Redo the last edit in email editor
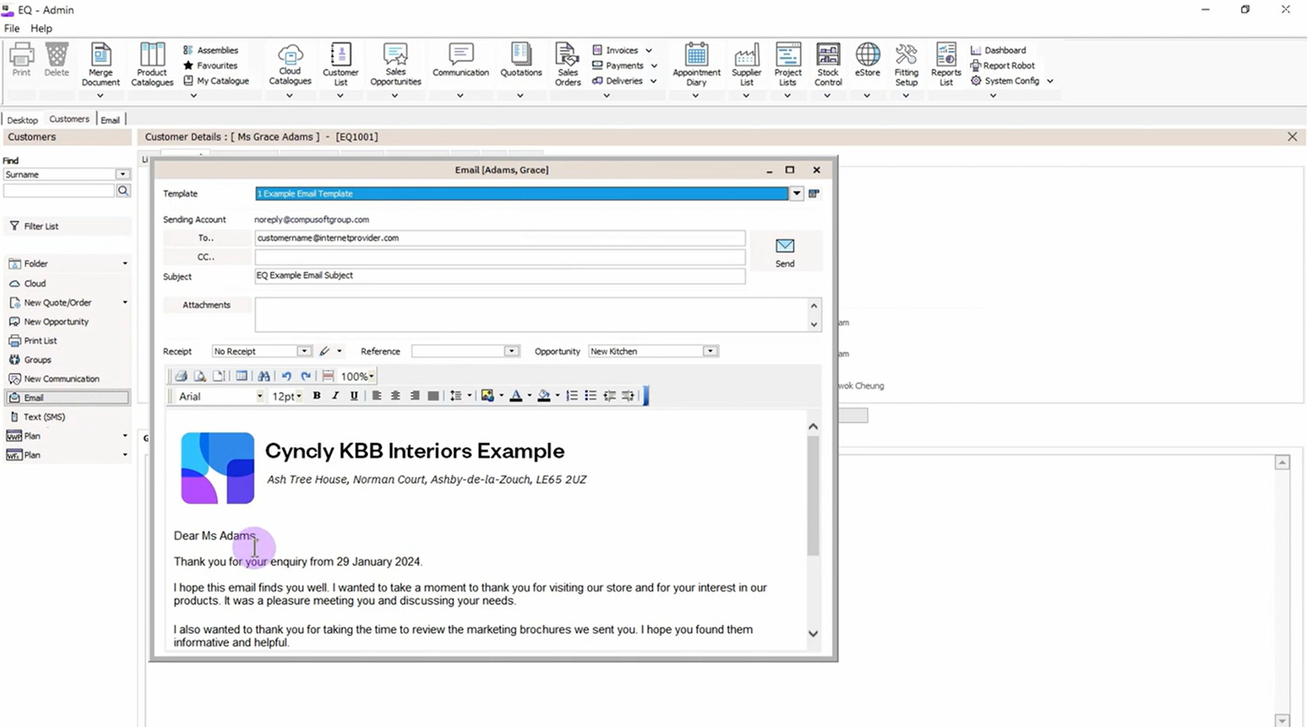 [x=305, y=376]
